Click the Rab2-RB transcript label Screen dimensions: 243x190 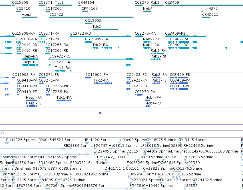158,56
